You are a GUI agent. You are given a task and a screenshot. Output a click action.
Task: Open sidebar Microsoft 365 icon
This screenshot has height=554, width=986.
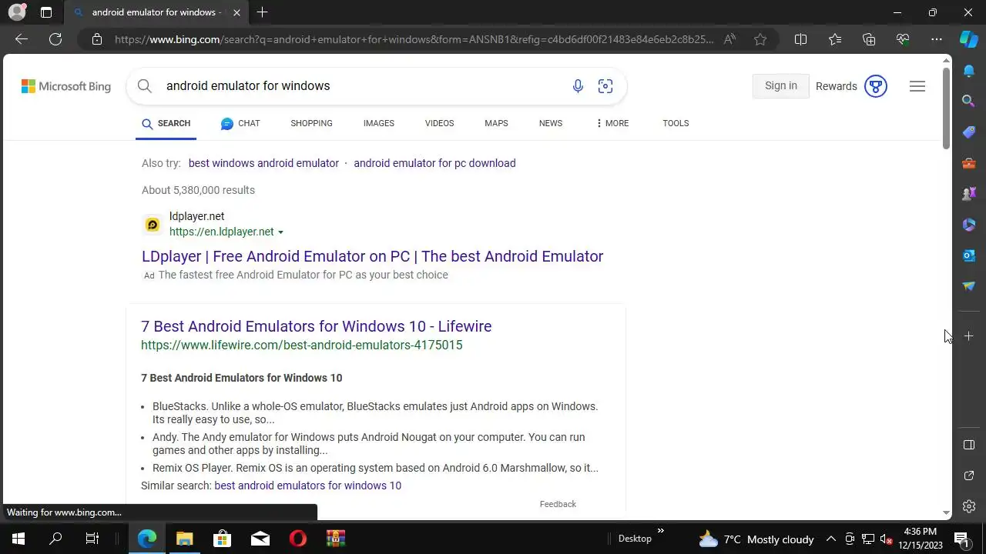(x=969, y=225)
